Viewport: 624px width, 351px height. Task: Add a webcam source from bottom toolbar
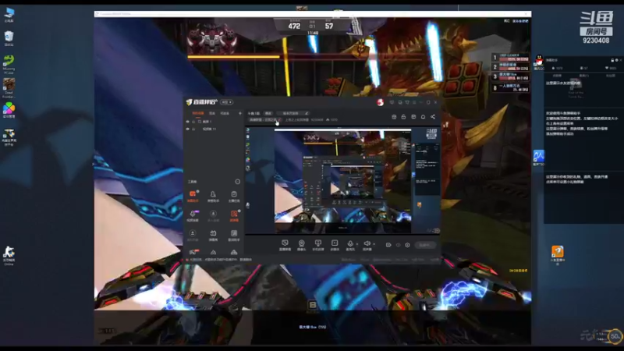tap(302, 245)
